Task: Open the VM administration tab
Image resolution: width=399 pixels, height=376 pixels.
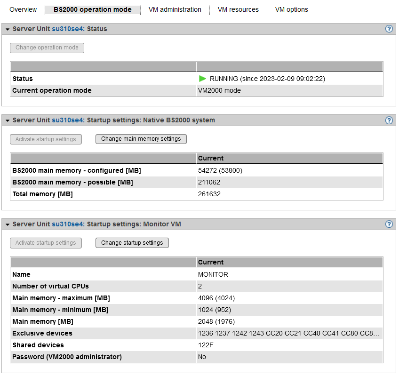Action: click(175, 9)
